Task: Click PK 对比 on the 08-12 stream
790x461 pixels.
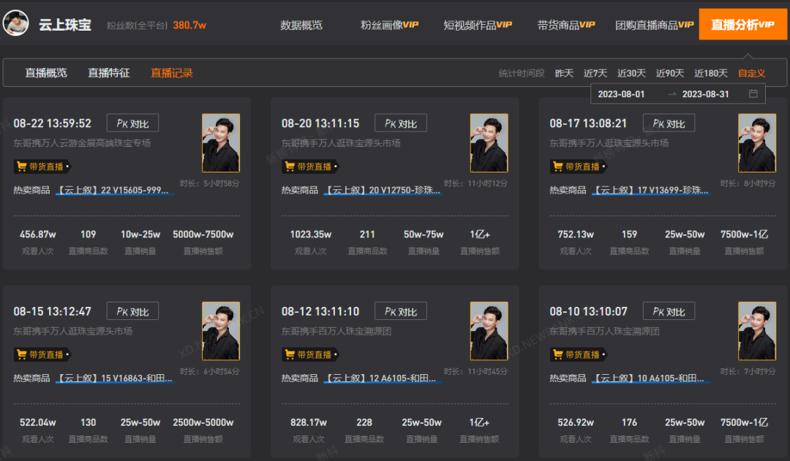Action: coord(401,311)
